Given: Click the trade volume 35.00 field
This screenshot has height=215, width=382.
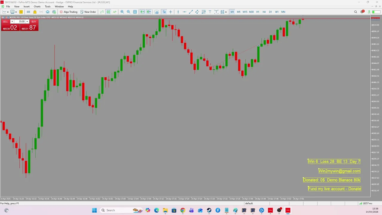Looking at the screenshot, I should 20,21.
